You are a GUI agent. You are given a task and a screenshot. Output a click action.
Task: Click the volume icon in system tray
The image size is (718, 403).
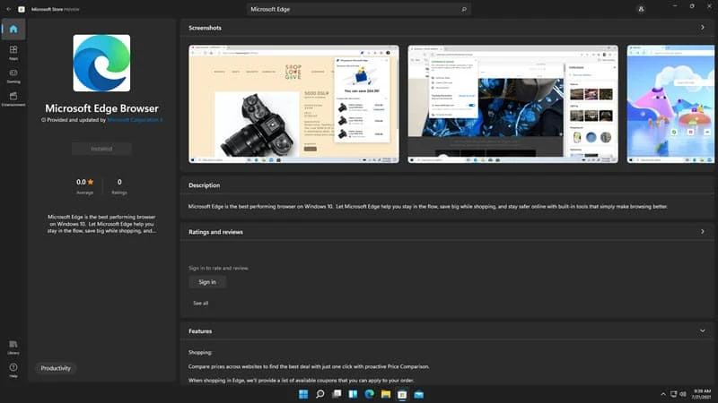point(683,394)
